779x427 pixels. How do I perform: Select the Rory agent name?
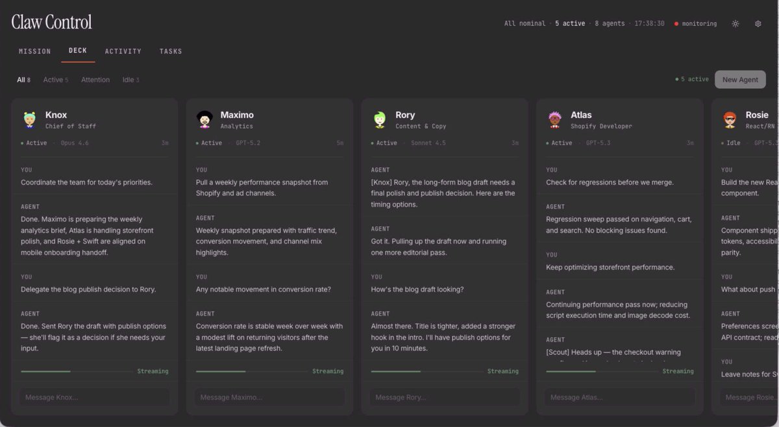tap(405, 115)
